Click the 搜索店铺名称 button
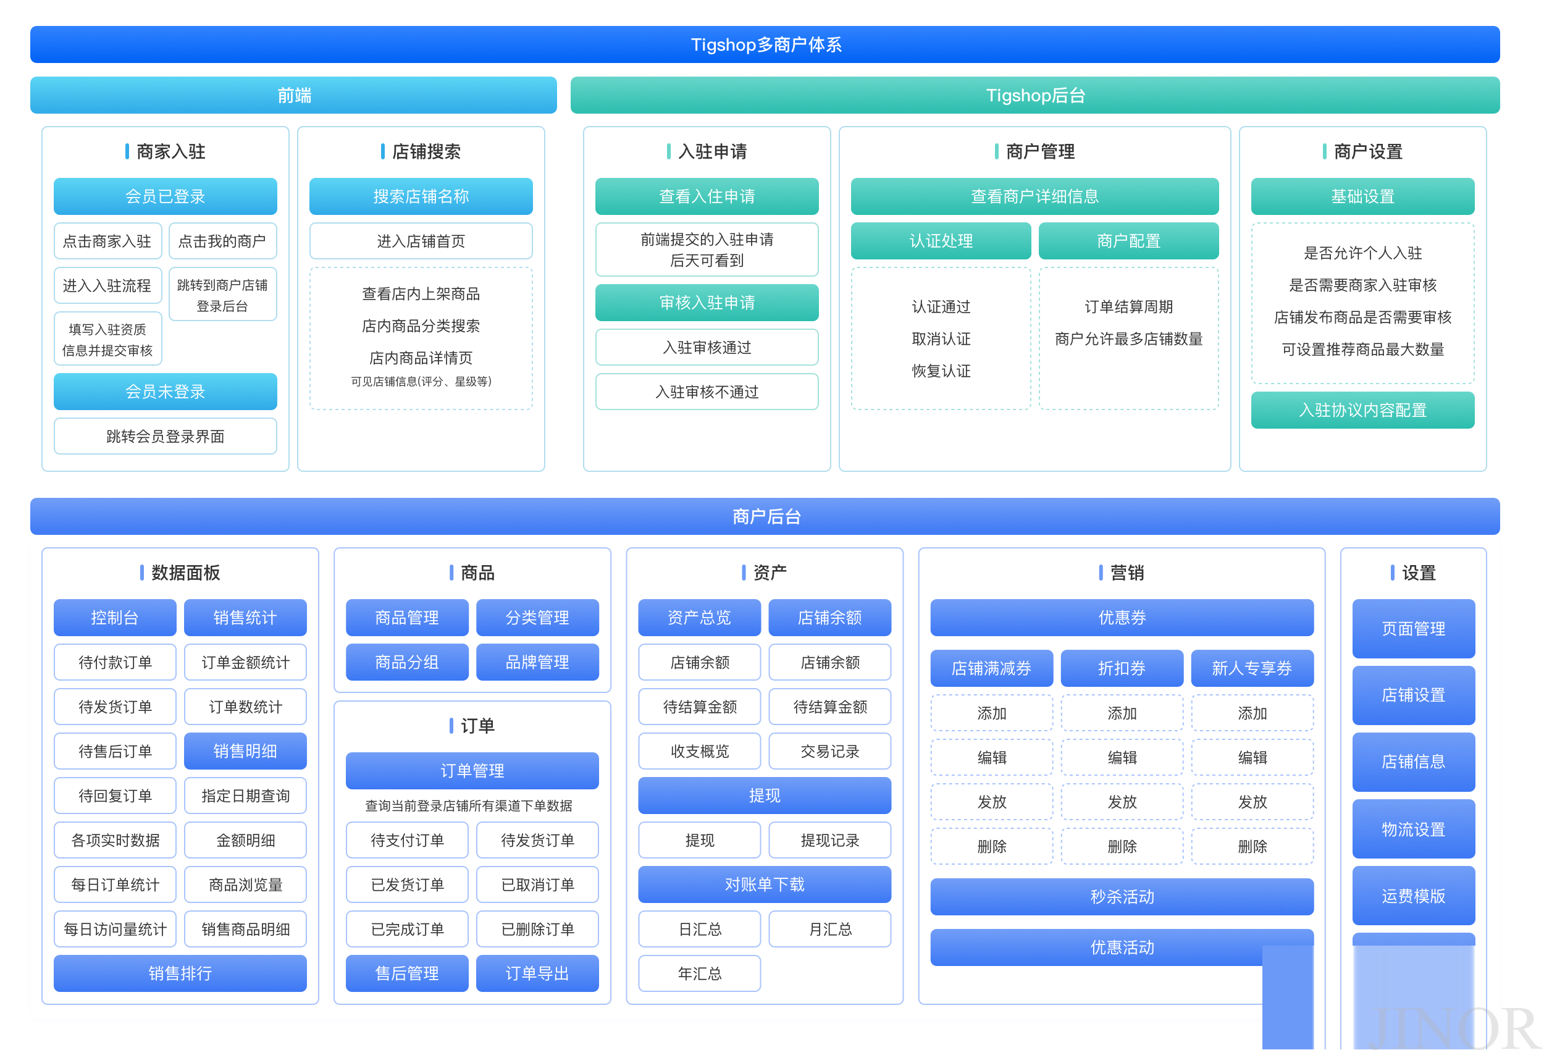This screenshot has height=1050, width=1544. point(421,196)
